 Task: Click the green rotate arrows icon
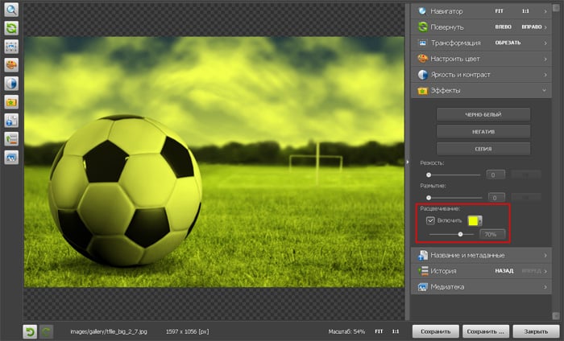tap(11, 28)
